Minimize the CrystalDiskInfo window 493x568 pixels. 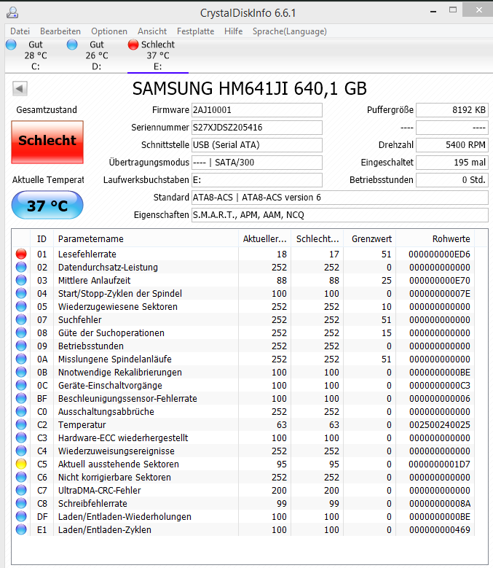coord(433,11)
